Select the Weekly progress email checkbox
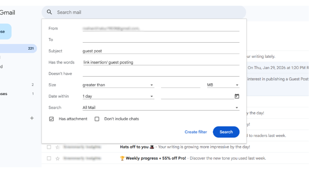 point(49,159)
